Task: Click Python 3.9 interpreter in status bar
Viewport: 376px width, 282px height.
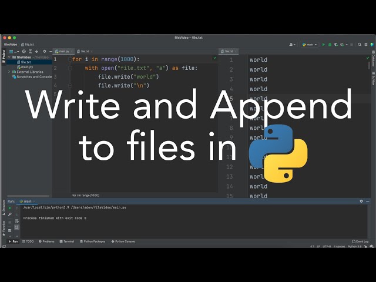Action: pos(354,247)
